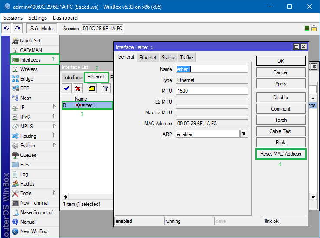The height and width of the screenshot is (238, 320).
Task: Click the Apply button
Action: (281, 84)
